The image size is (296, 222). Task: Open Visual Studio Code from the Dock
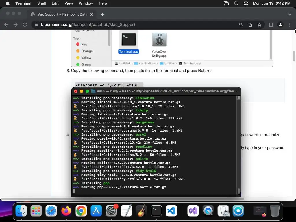pyautogui.click(x=171, y=211)
